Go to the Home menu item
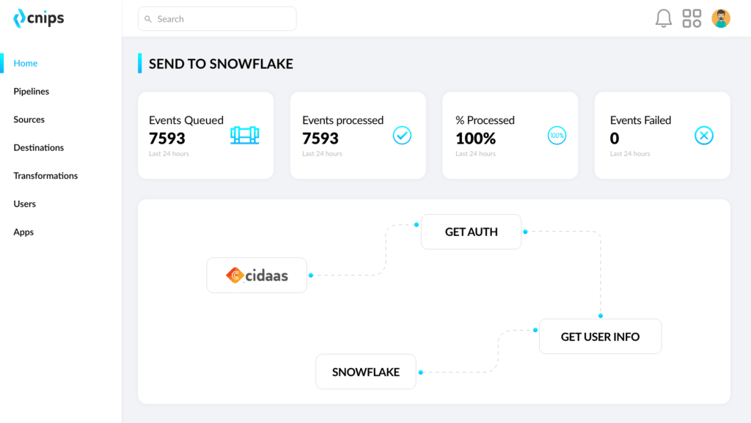 point(26,63)
